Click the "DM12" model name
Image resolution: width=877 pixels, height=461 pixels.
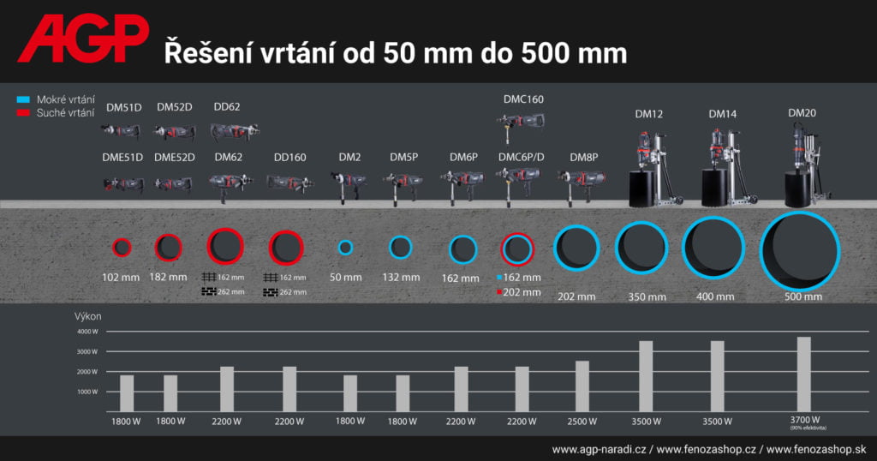click(649, 114)
